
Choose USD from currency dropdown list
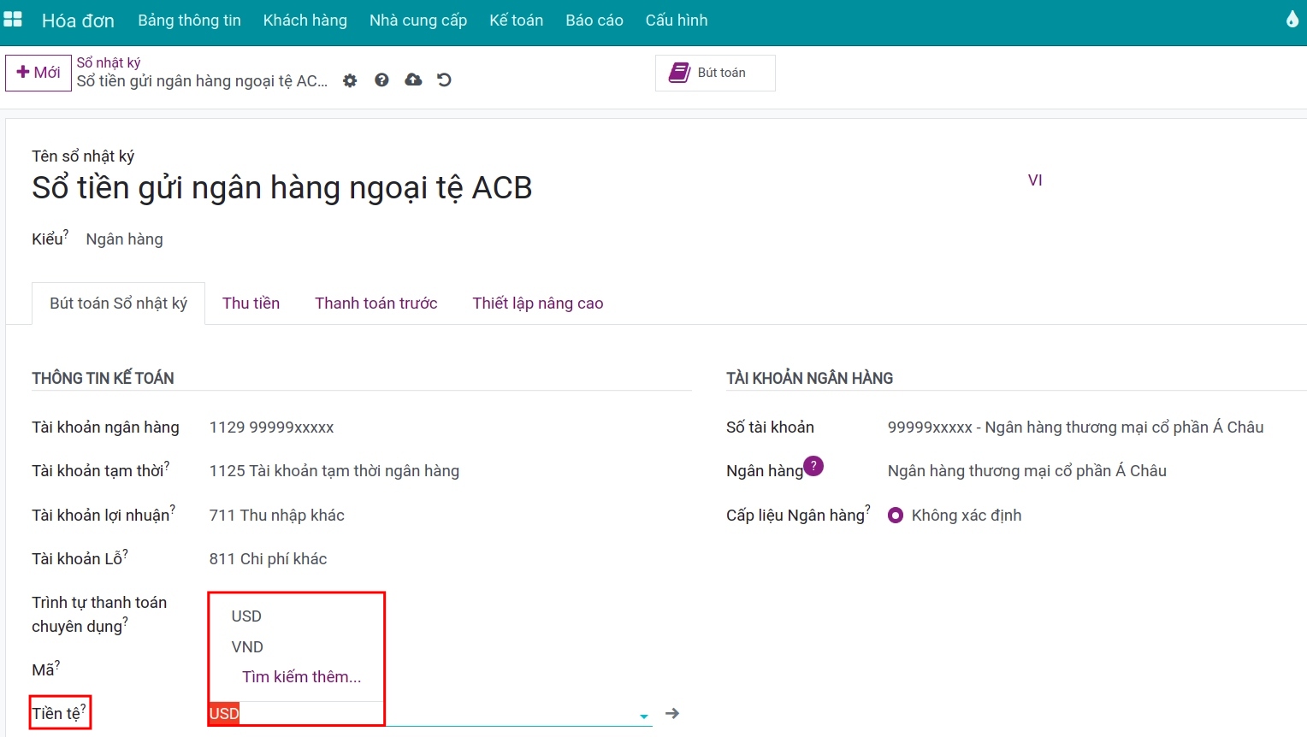tap(246, 616)
